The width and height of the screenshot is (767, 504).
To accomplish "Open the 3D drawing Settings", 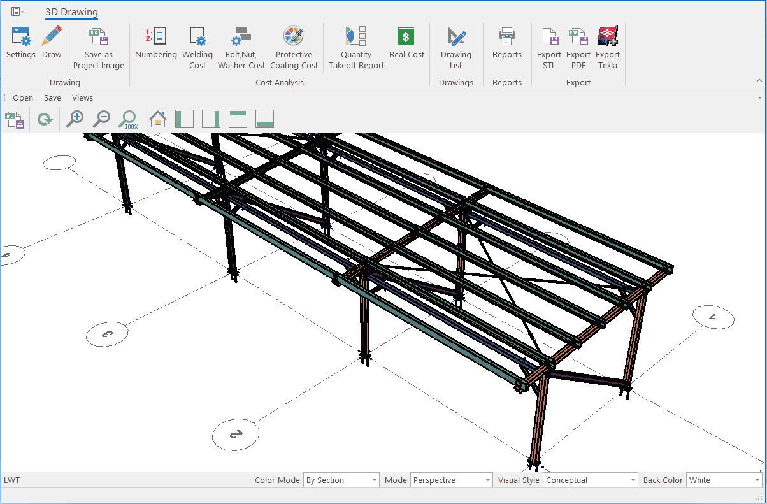I will pos(21,43).
